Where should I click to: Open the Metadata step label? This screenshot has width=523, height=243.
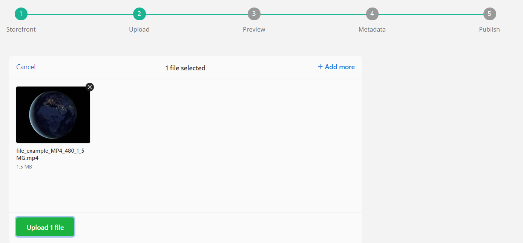coord(372,29)
